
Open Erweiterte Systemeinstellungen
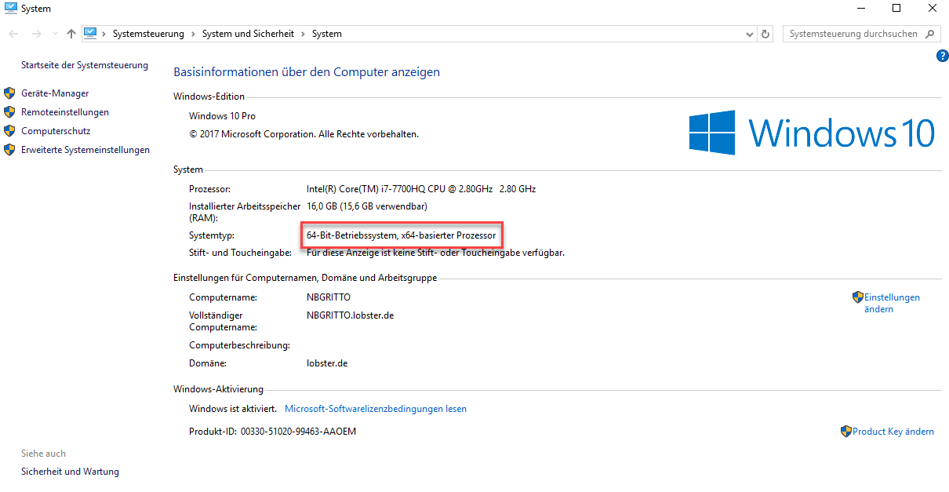(85, 150)
